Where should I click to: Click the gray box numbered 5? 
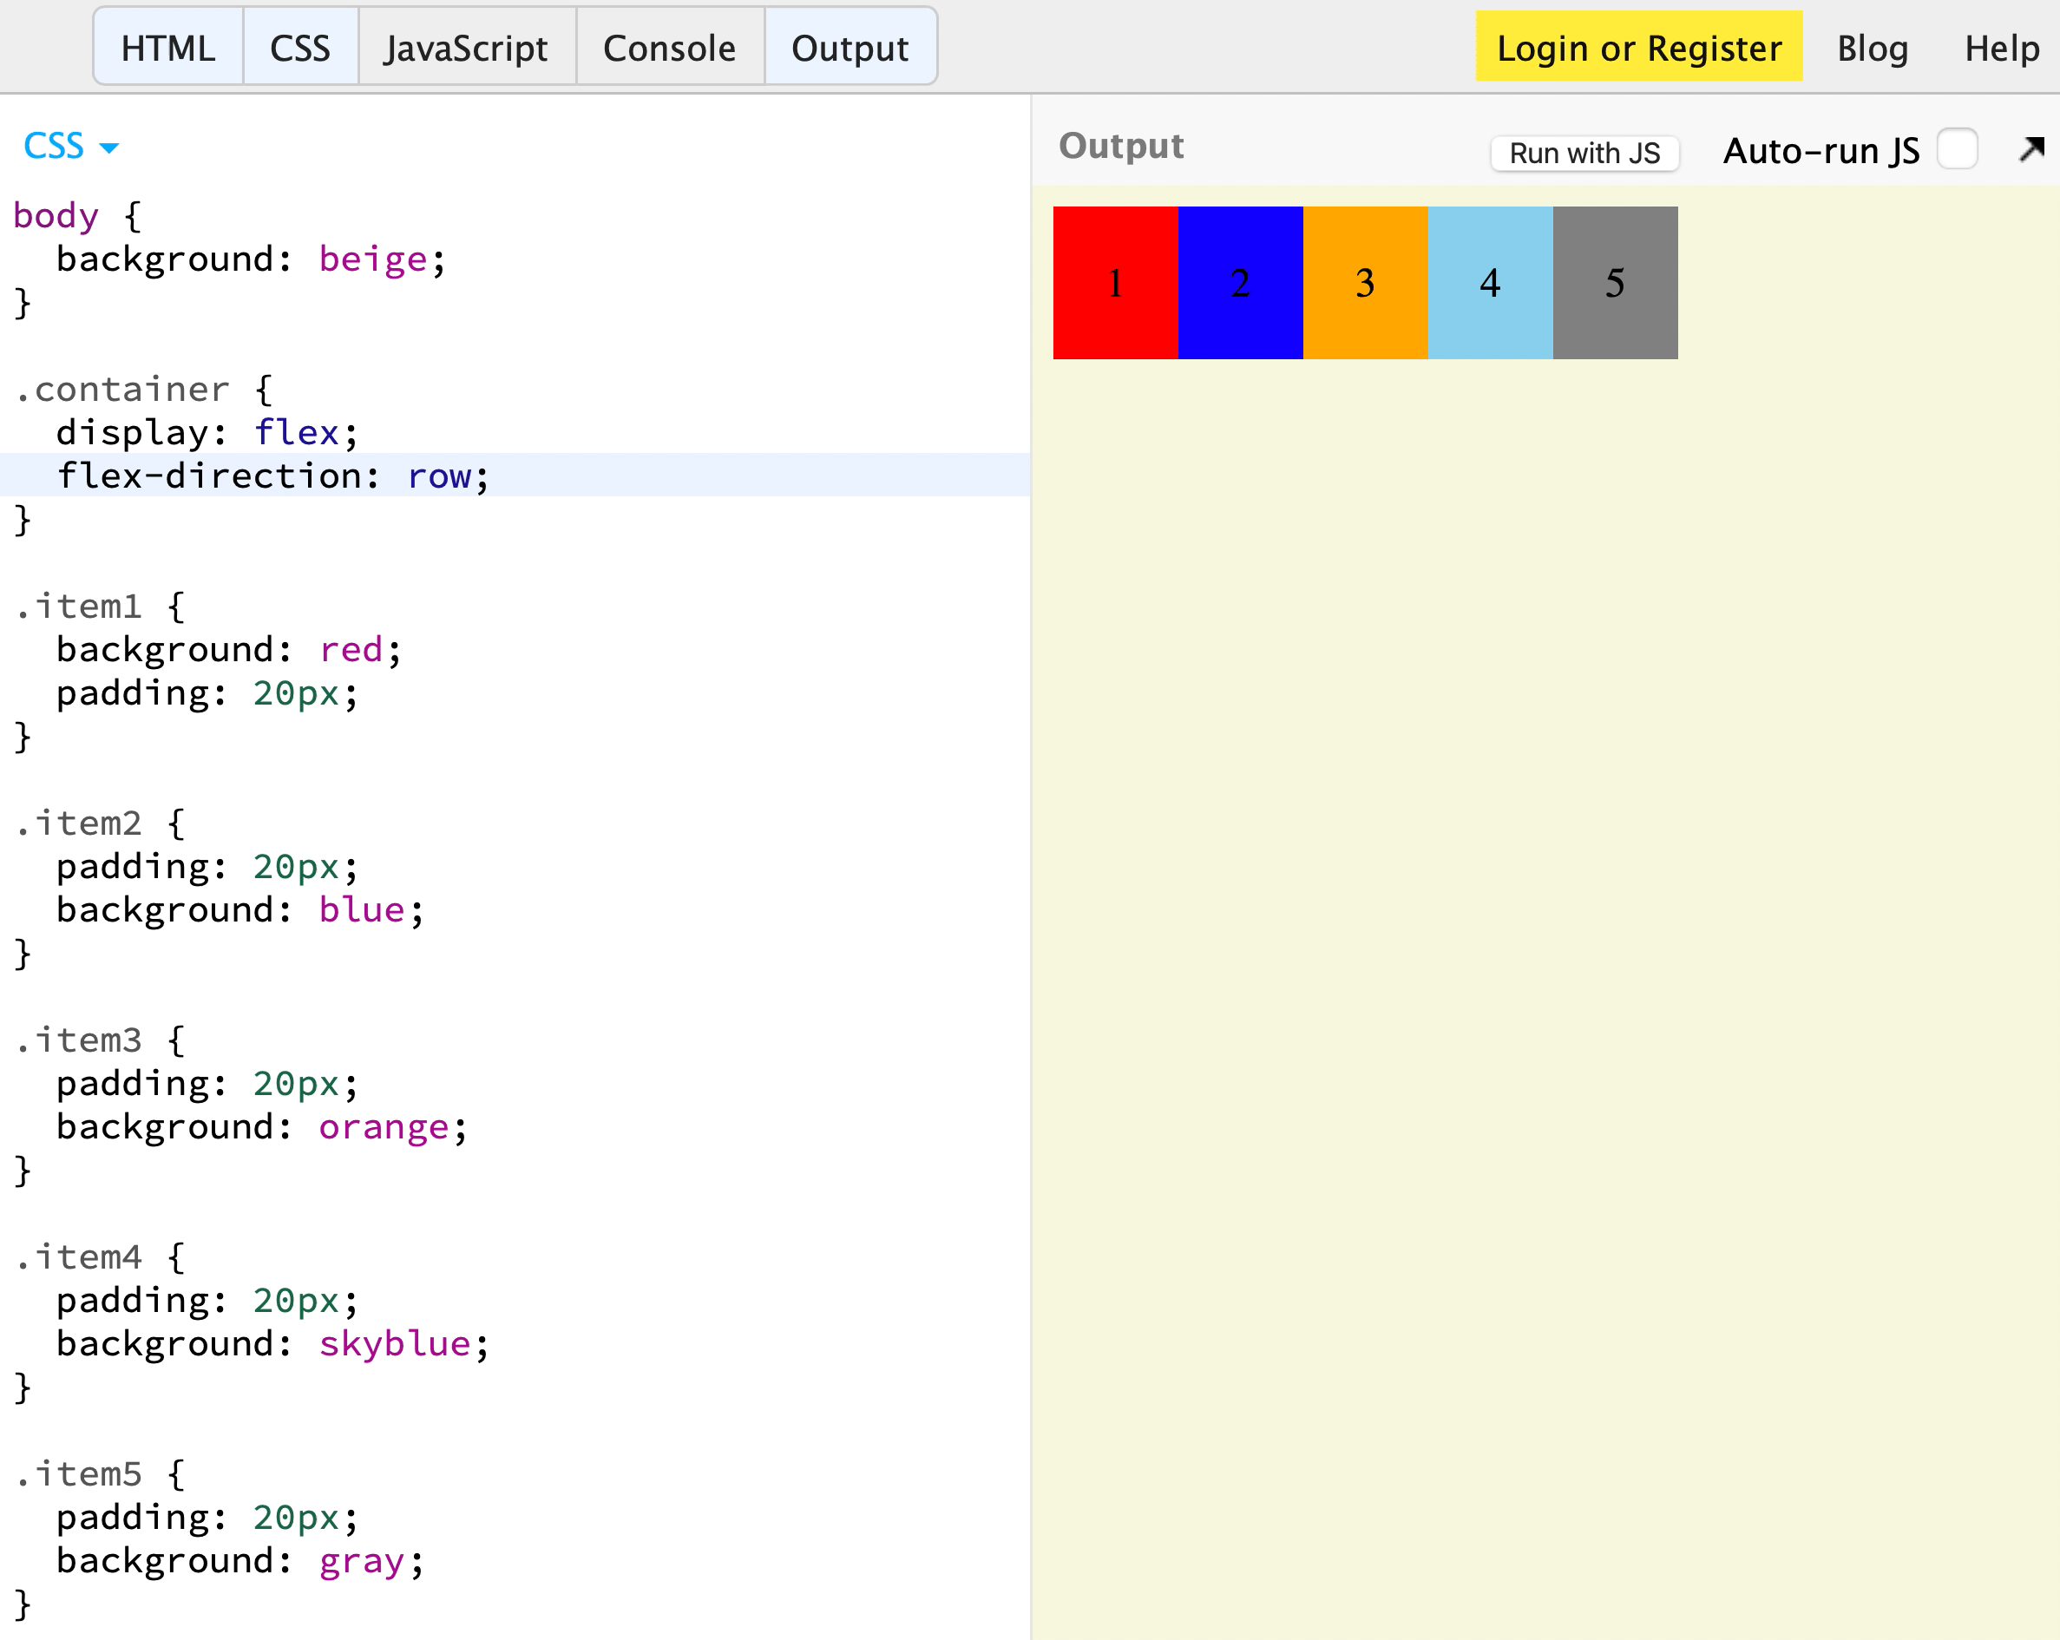coord(1615,283)
